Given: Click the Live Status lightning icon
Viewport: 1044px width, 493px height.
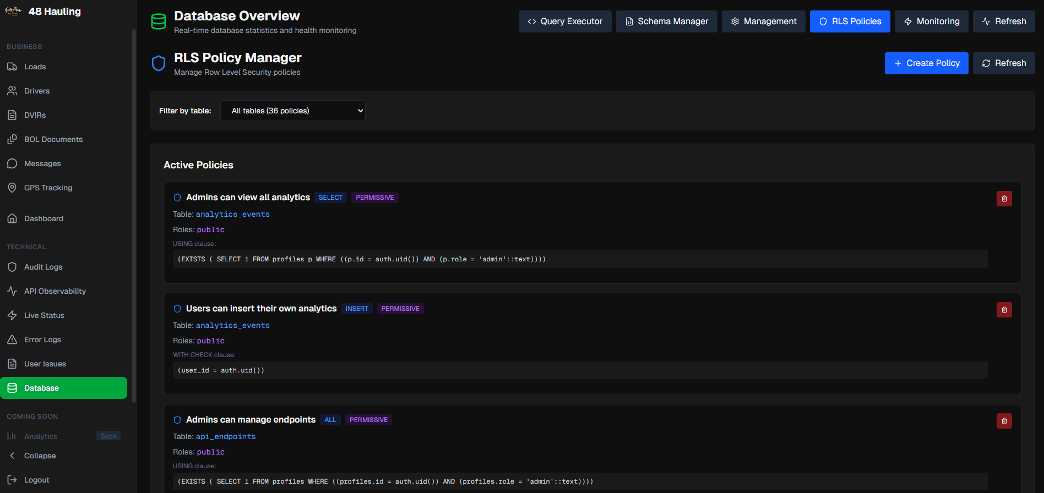Looking at the screenshot, I should pyautogui.click(x=12, y=315).
